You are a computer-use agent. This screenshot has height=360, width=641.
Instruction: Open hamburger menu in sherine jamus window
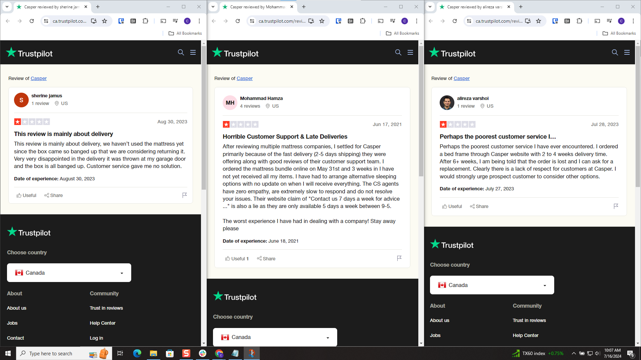(193, 52)
